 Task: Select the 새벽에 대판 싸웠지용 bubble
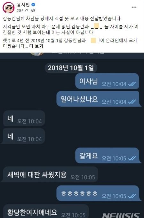(x=50, y=175)
